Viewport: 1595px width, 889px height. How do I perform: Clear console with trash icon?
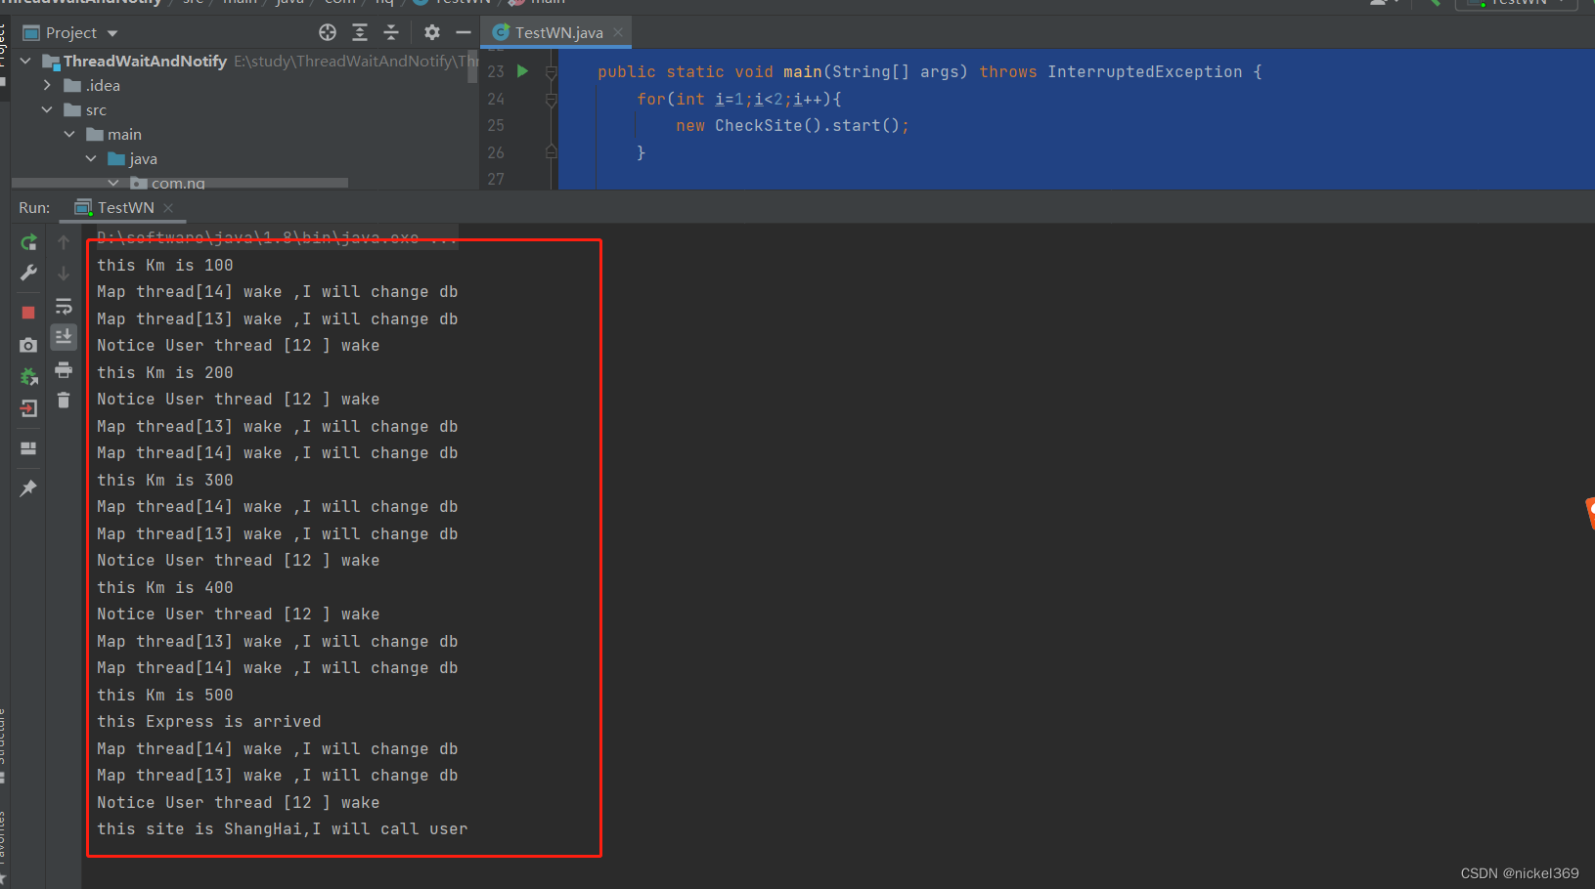point(64,401)
